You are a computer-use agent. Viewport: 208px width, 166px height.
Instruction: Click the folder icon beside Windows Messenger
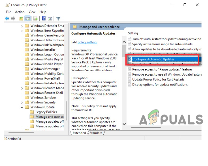27,69
